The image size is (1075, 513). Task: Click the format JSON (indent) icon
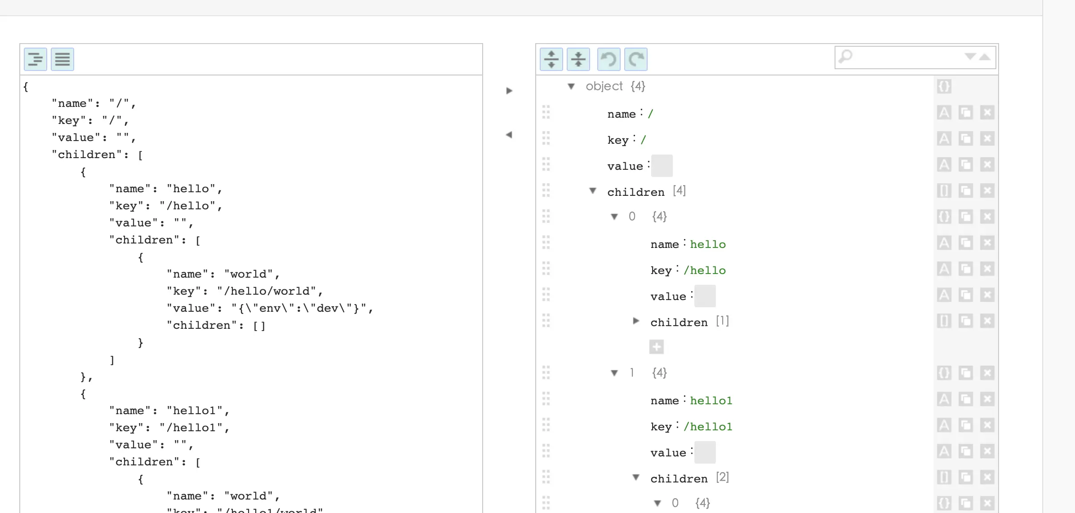[x=35, y=59]
